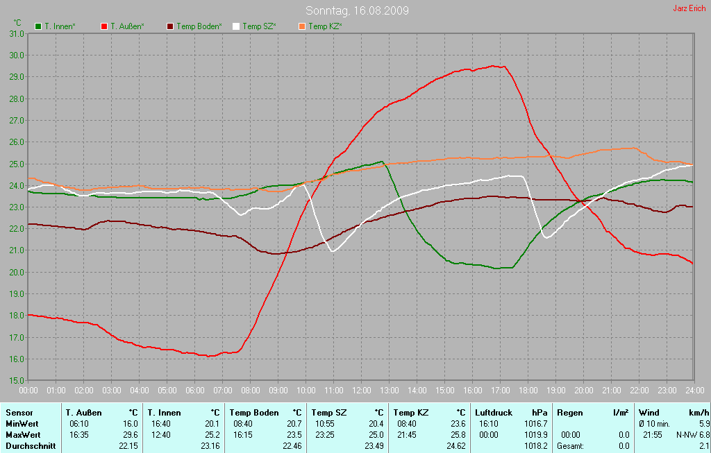The image size is (711, 453).
Task: Click the Sensor row header in table
Action: click(19, 413)
